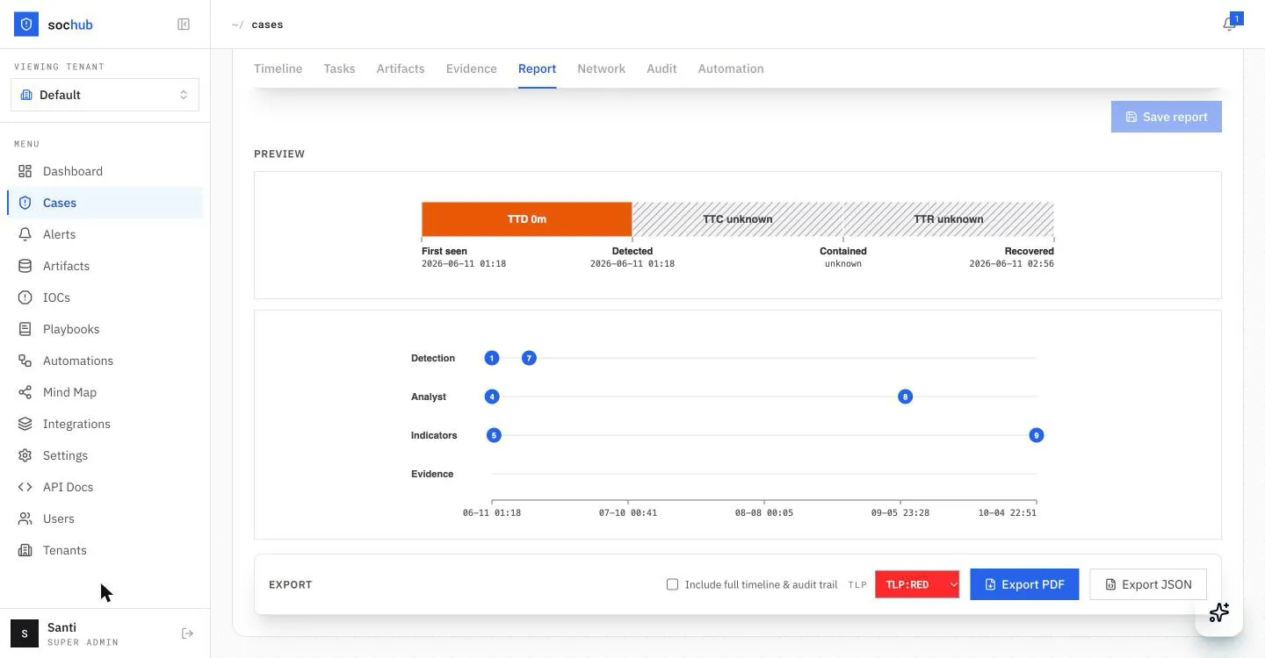
Task: Go to the Network tab
Action: point(601,68)
